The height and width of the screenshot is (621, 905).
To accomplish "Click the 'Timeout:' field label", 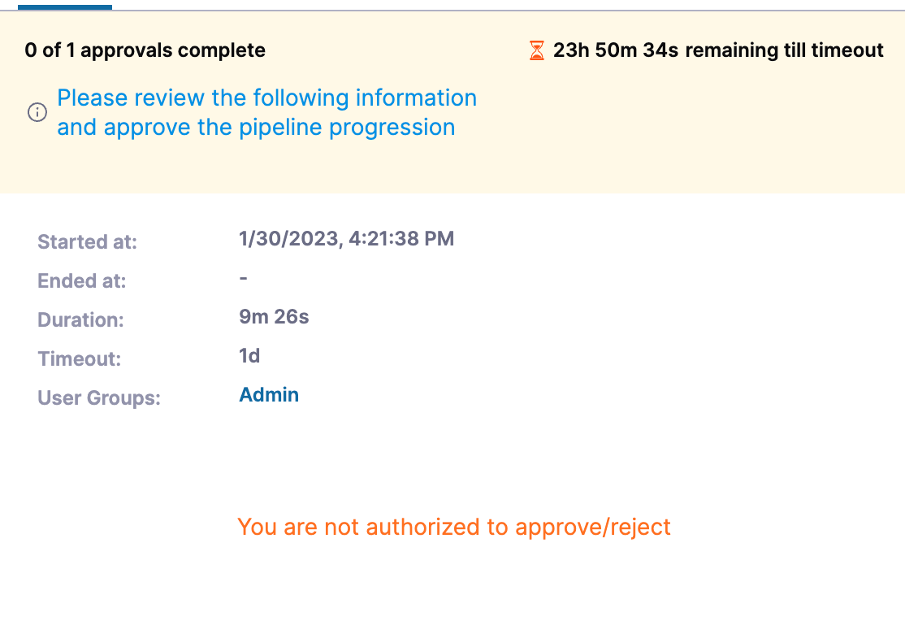I will click(79, 359).
